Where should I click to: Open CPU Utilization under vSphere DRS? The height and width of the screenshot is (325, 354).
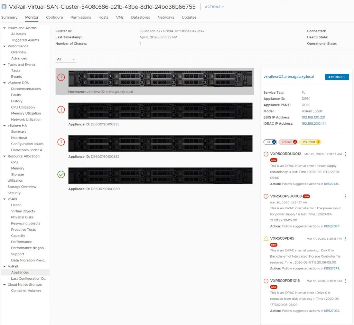23,107
